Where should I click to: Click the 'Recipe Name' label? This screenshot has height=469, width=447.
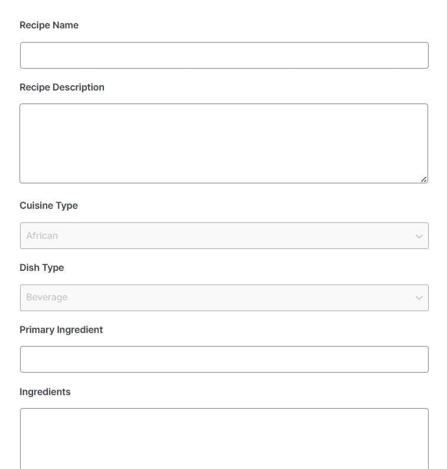49,25
